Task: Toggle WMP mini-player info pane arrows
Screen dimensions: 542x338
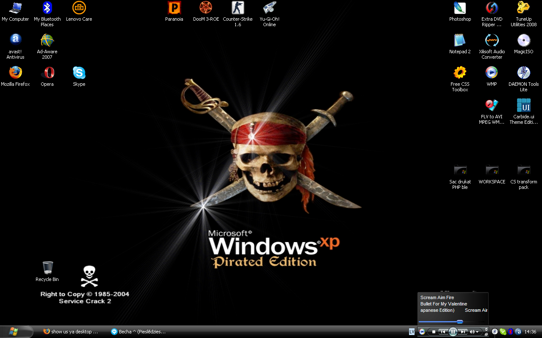Action: [x=486, y=329]
